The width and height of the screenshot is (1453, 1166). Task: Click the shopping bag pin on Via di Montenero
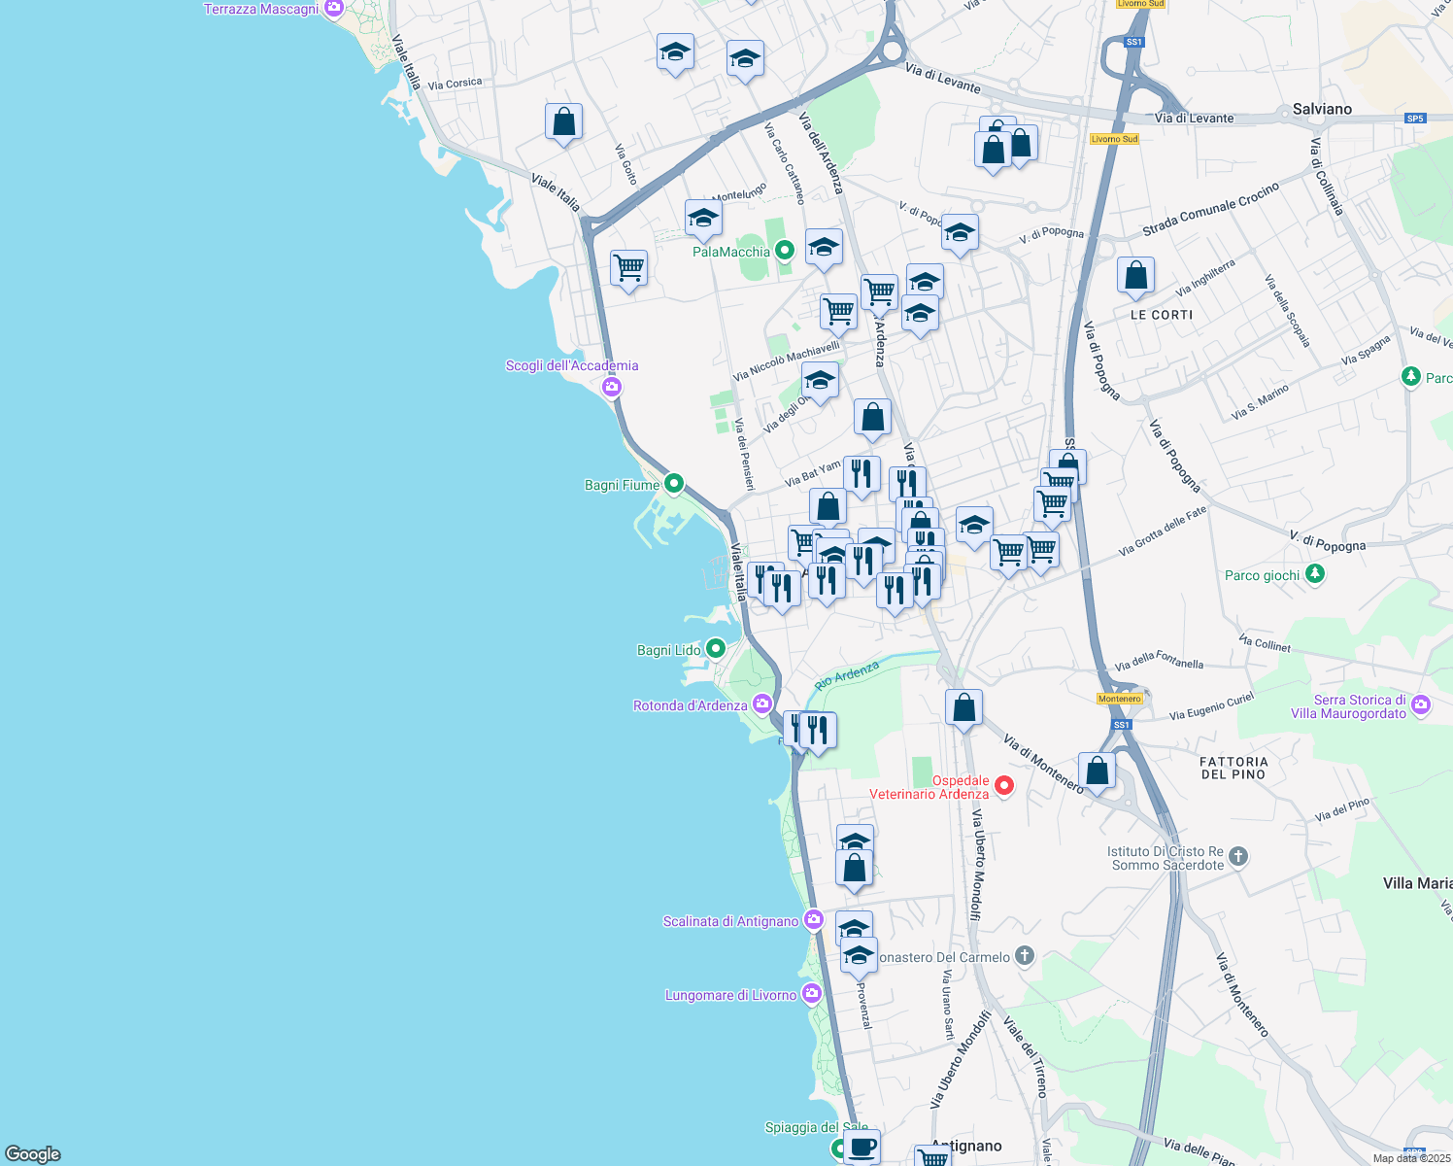(x=963, y=710)
